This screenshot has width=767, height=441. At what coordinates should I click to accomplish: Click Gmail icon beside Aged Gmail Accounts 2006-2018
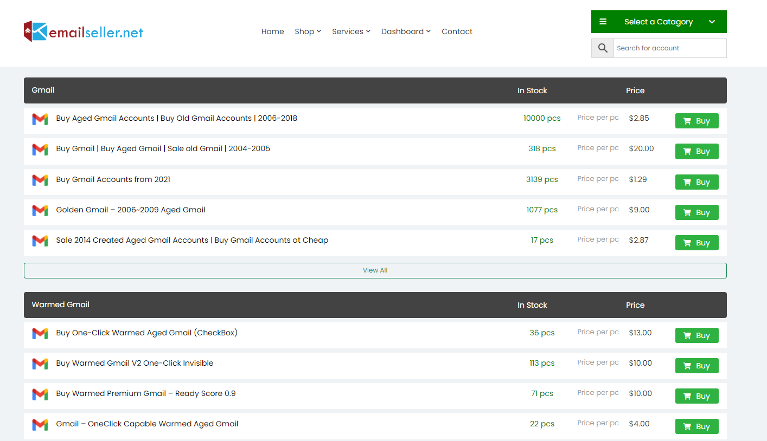pos(40,119)
